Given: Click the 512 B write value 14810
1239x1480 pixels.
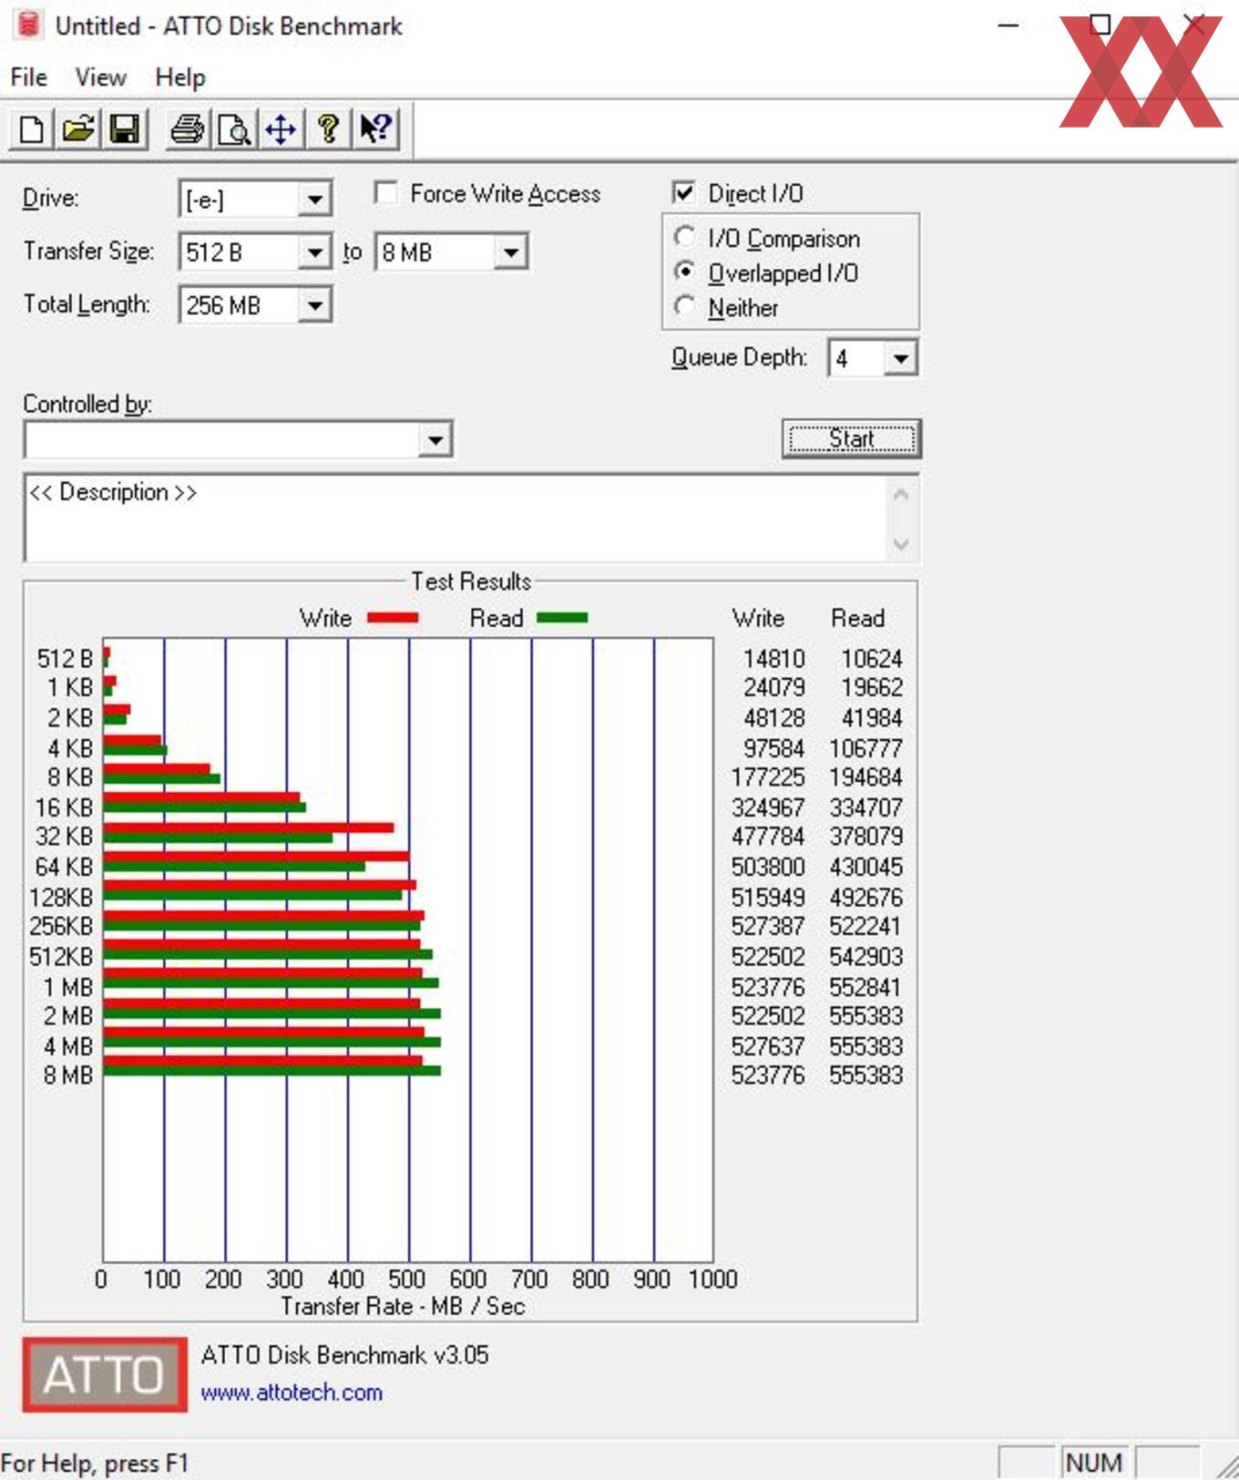Looking at the screenshot, I should [774, 658].
